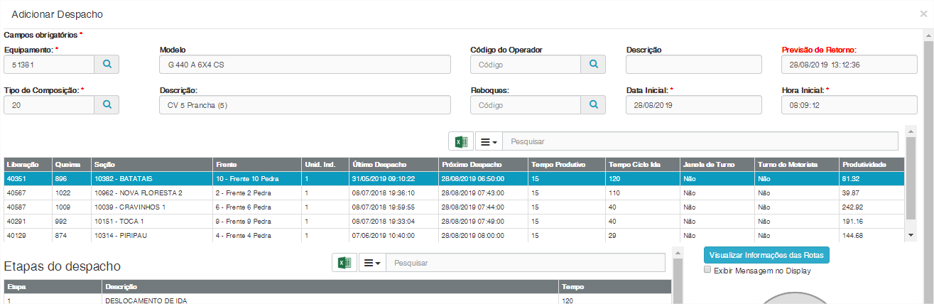934x304 pixels.
Task: Click Liberação cell 40129
Action: pyautogui.click(x=27, y=235)
